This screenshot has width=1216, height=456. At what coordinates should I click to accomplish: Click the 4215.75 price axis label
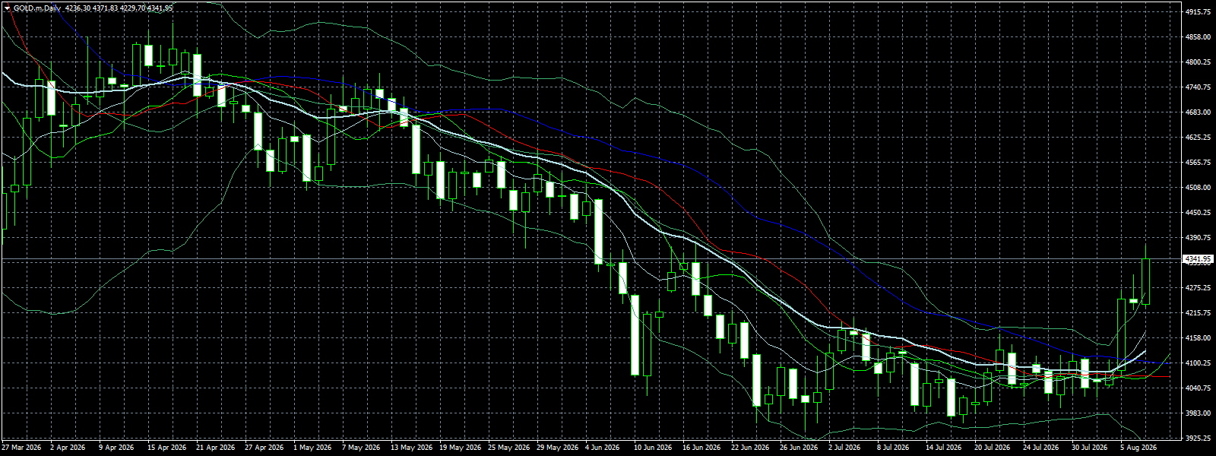pos(1198,313)
